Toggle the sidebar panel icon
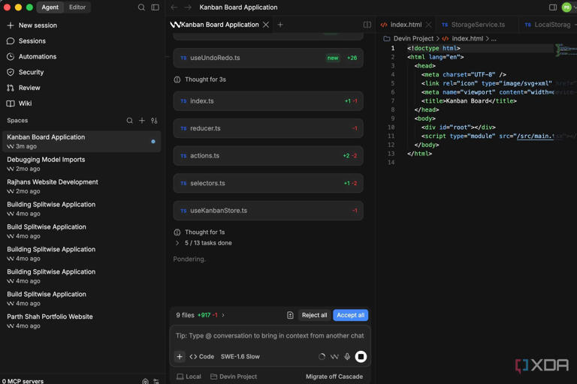577x384 pixels. point(156,7)
